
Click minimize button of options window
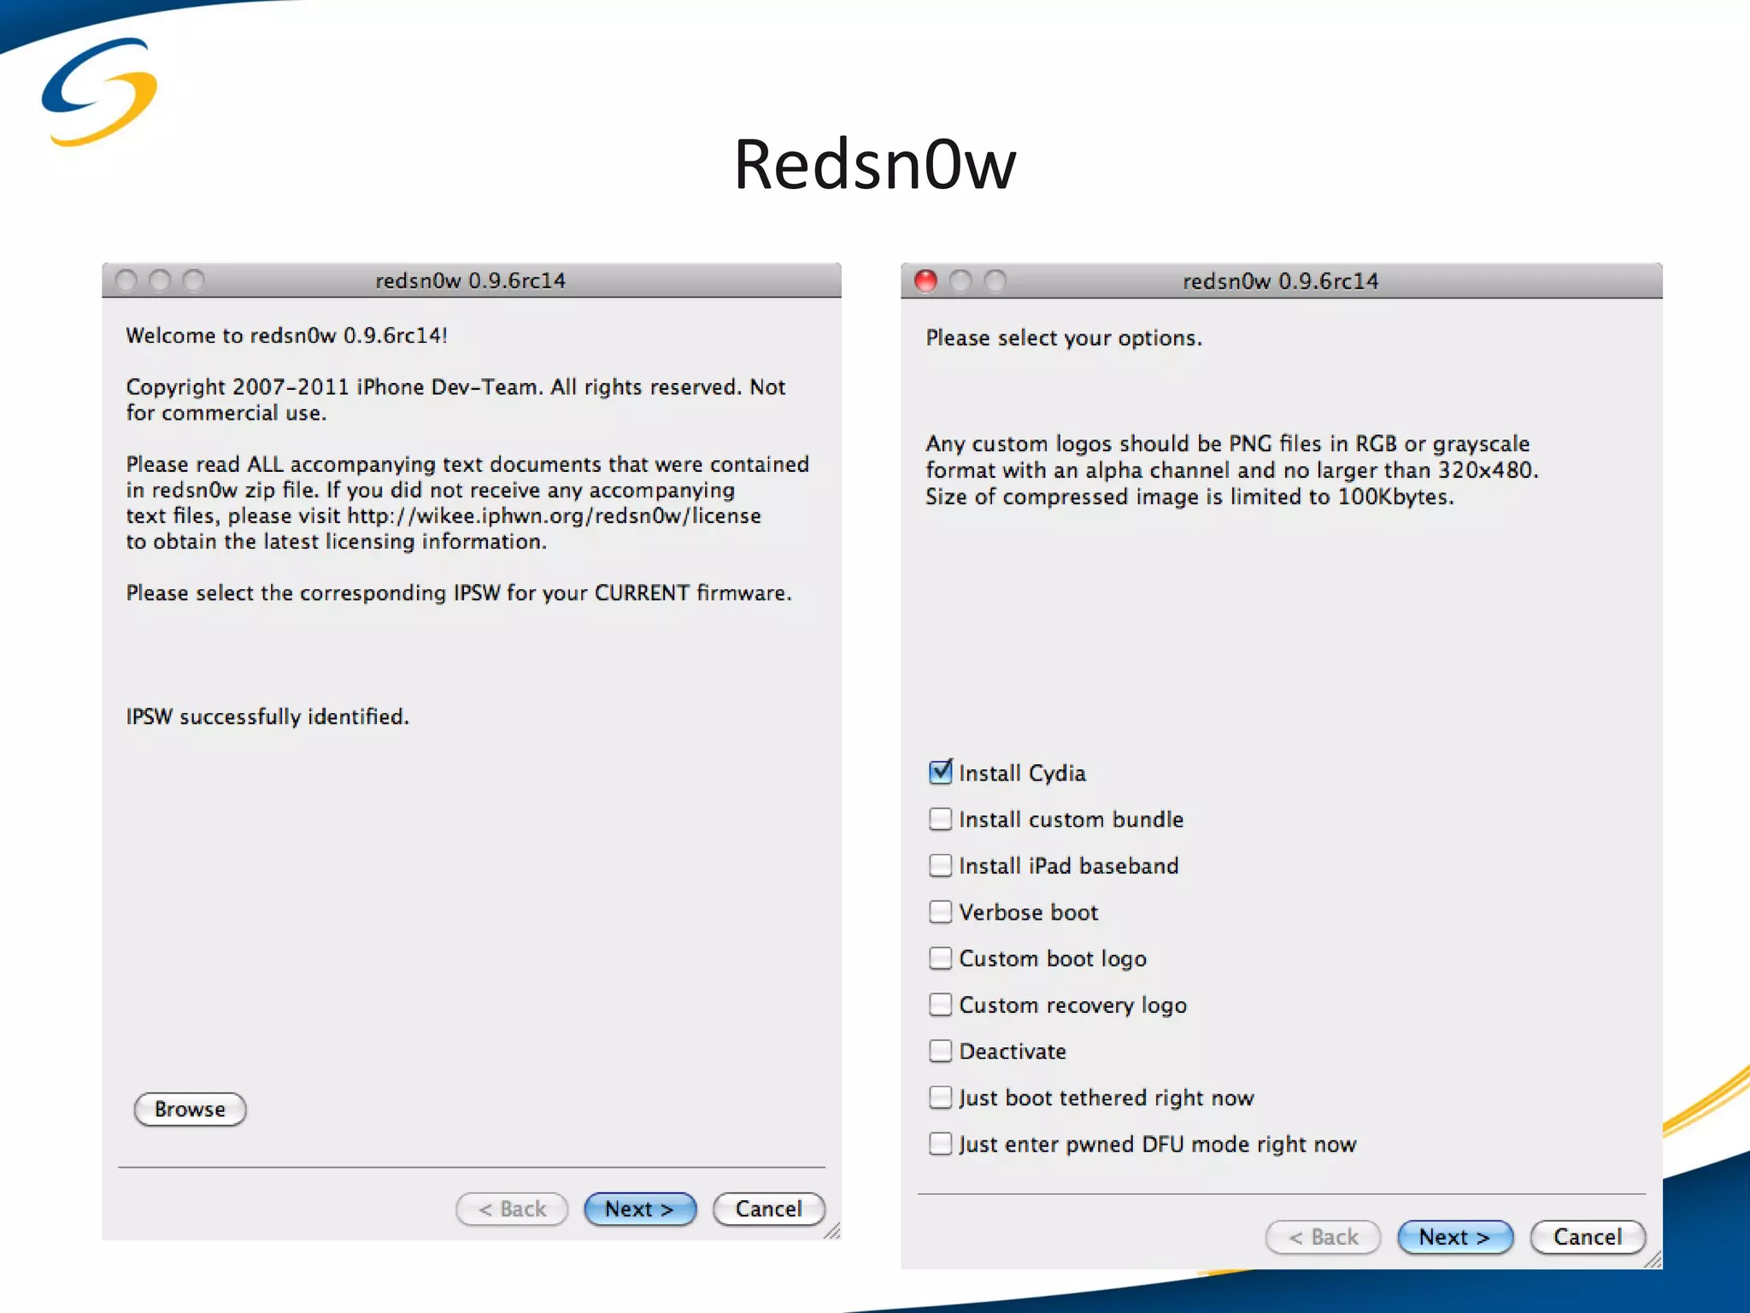coord(960,280)
